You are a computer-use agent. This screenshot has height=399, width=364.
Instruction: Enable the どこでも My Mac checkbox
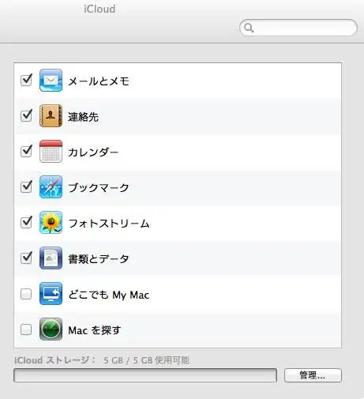click(26, 294)
